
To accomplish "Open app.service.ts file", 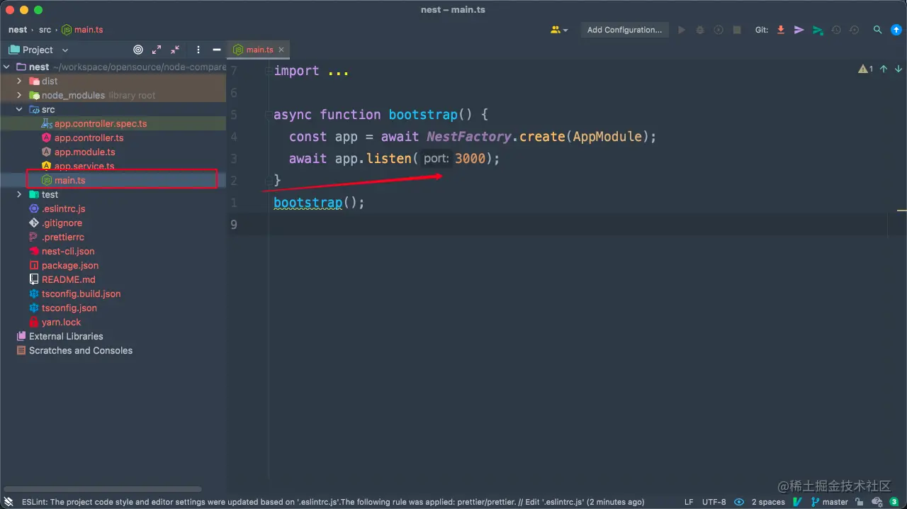I will 84,166.
